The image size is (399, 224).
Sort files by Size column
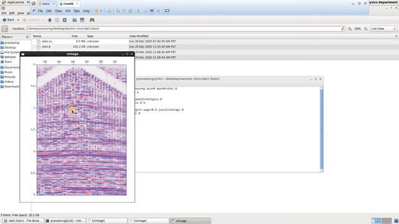pos(75,36)
